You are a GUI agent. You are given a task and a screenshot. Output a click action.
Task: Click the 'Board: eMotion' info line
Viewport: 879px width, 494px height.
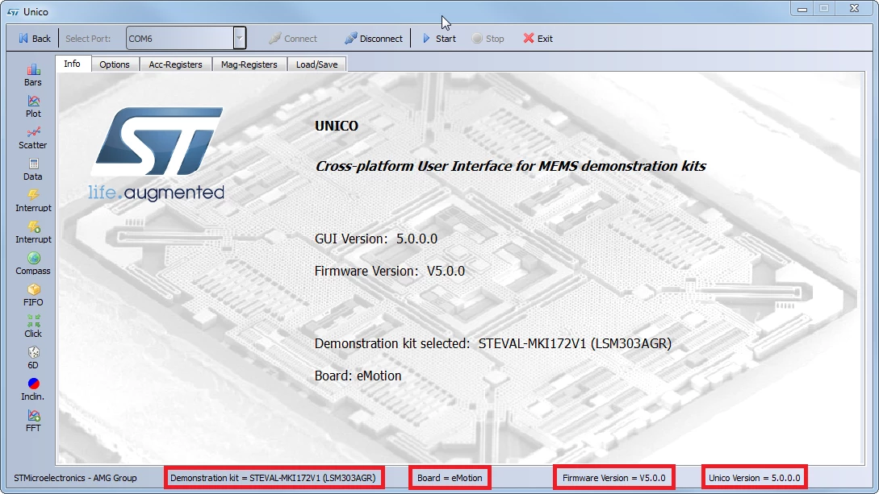coord(358,376)
